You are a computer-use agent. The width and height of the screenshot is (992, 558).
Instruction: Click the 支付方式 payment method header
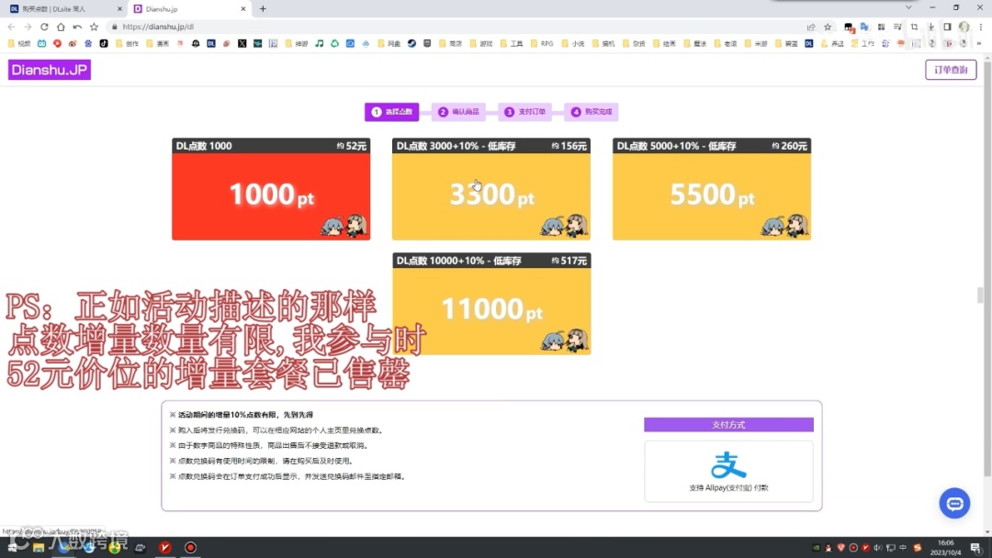728,425
